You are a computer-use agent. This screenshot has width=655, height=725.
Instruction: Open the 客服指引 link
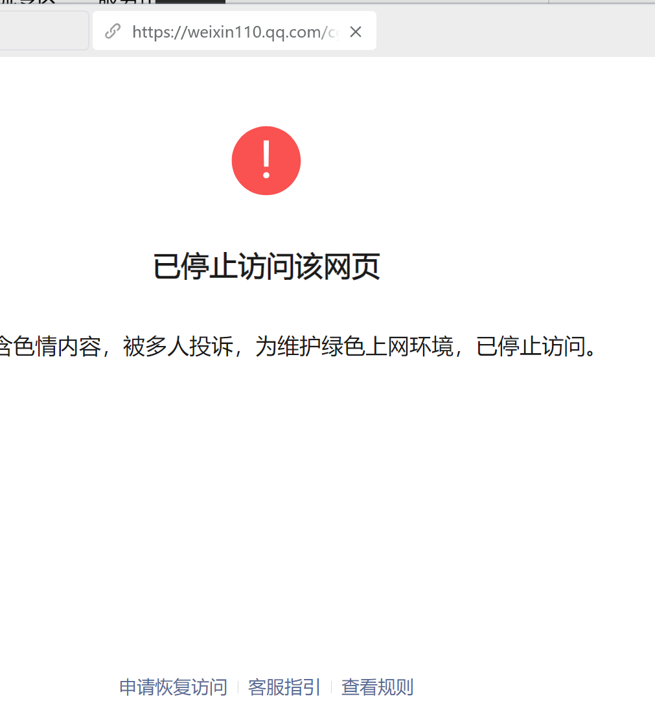(x=284, y=687)
